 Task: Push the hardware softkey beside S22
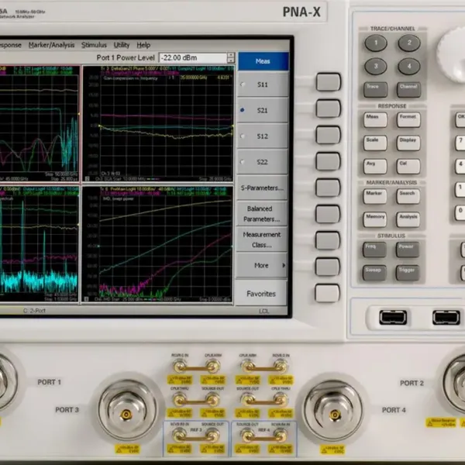pos(328,161)
